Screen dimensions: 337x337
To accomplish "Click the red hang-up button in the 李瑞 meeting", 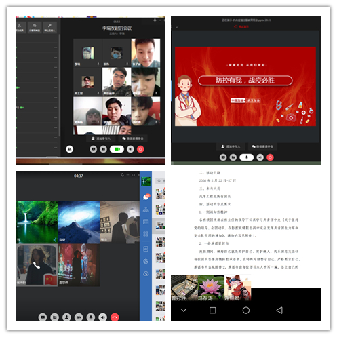I will pyautogui.click(x=140, y=149).
